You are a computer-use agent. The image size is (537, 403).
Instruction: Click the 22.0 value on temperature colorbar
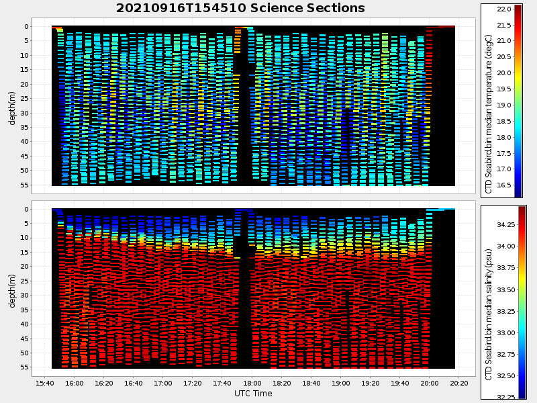click(504, 9)
